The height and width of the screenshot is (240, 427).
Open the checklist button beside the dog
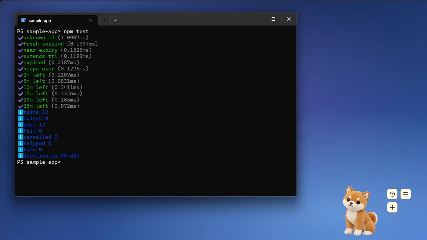pyautogui.click(x=406, y=194)
